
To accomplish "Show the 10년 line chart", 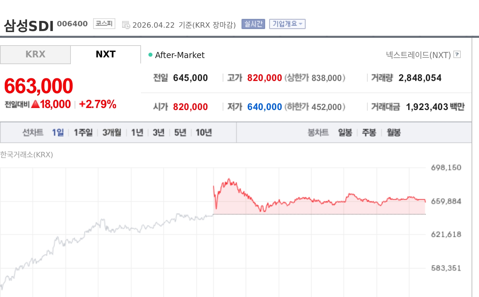I will pyautogui.click(x=204, y=132).
